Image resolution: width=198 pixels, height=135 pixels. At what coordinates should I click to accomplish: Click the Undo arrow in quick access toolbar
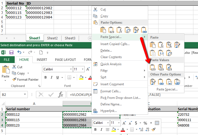(19, 52)
